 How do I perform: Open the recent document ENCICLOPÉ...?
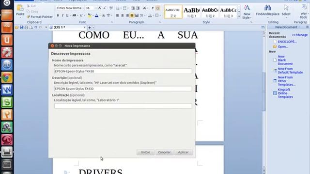click(x=287, y=42)
